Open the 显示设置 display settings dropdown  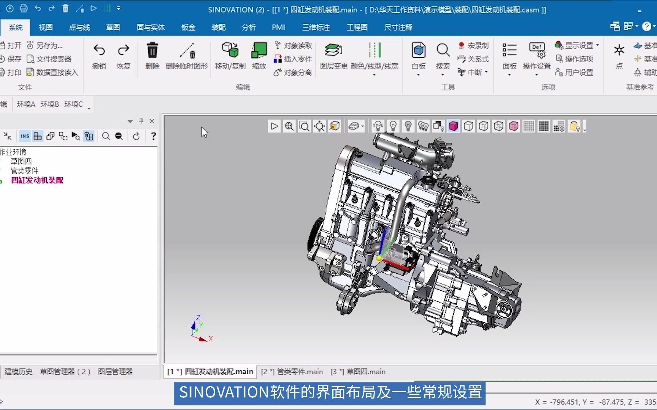point(577,46)
